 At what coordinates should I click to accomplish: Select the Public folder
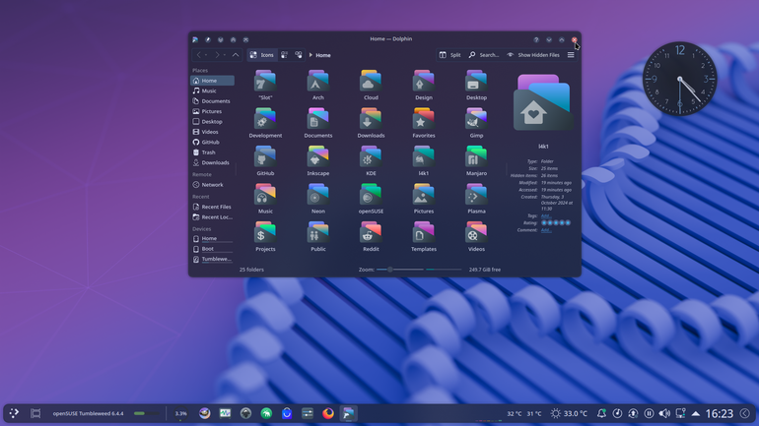coord(318,237)
